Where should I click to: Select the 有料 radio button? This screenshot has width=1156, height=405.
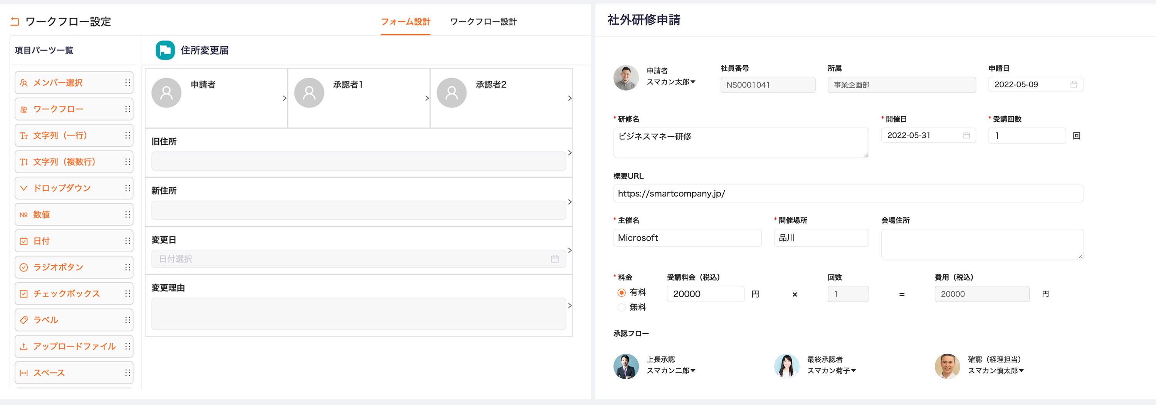[x=622, y=293]
